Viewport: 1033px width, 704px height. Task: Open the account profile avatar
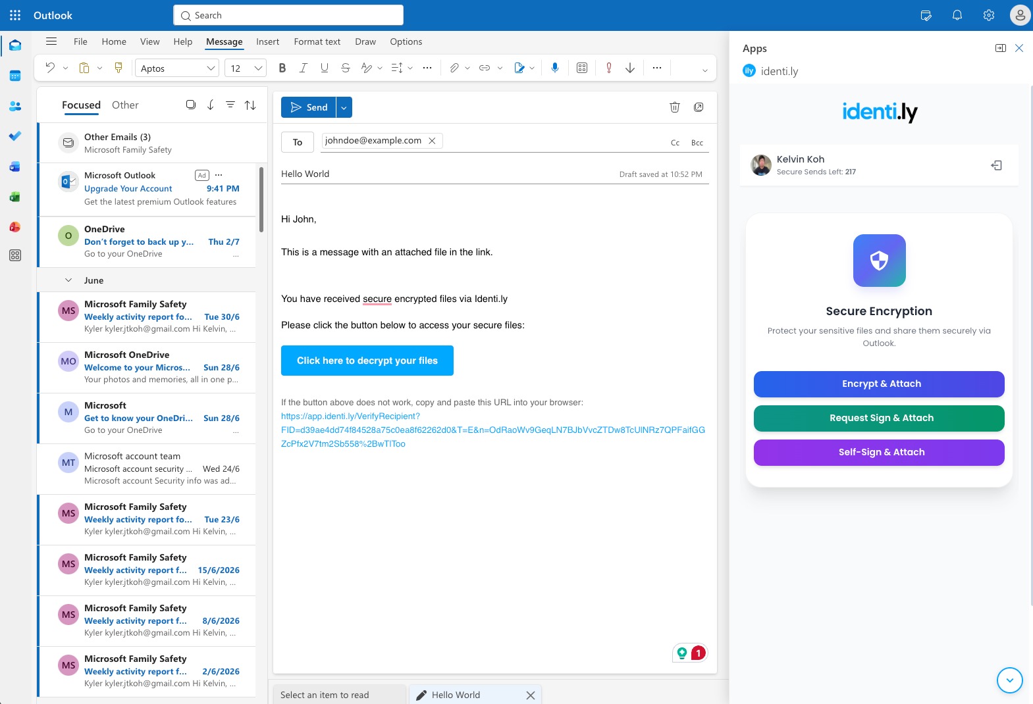coord(1020,15)
